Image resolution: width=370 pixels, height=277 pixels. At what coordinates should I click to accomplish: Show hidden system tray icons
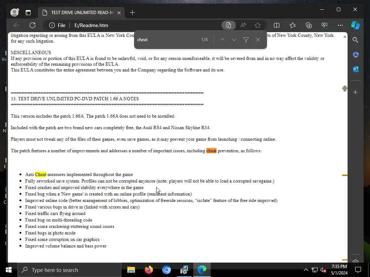click(x=306, y=270)
